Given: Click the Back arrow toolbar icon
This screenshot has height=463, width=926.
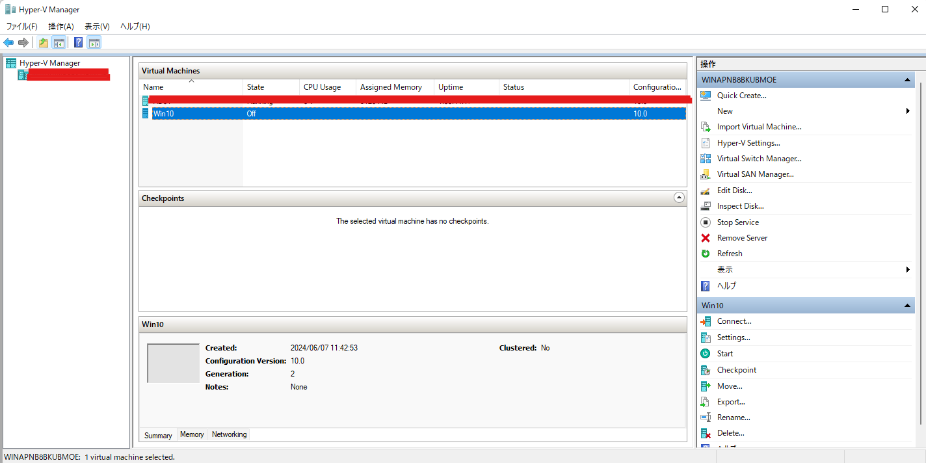Looking at the screenshot, I should [8, 42].
